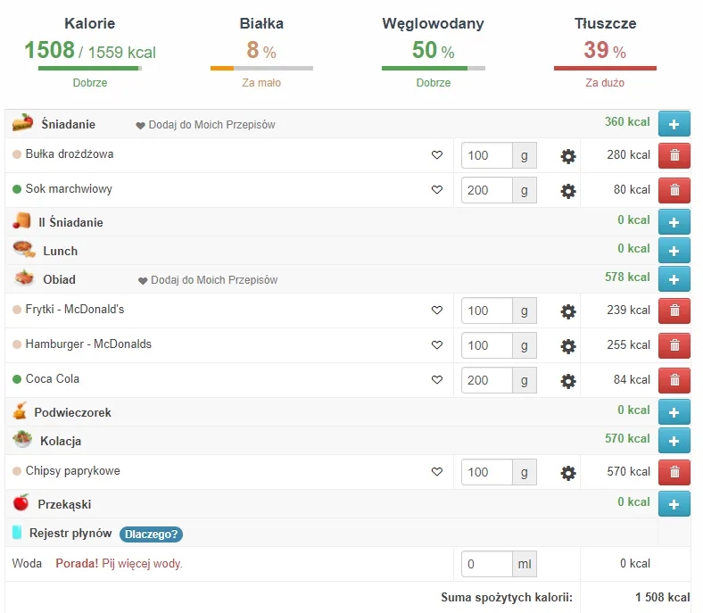Favorite Bułka drożdżowa with heart icon
Screen dimensions: 703x613
[437, 155]
